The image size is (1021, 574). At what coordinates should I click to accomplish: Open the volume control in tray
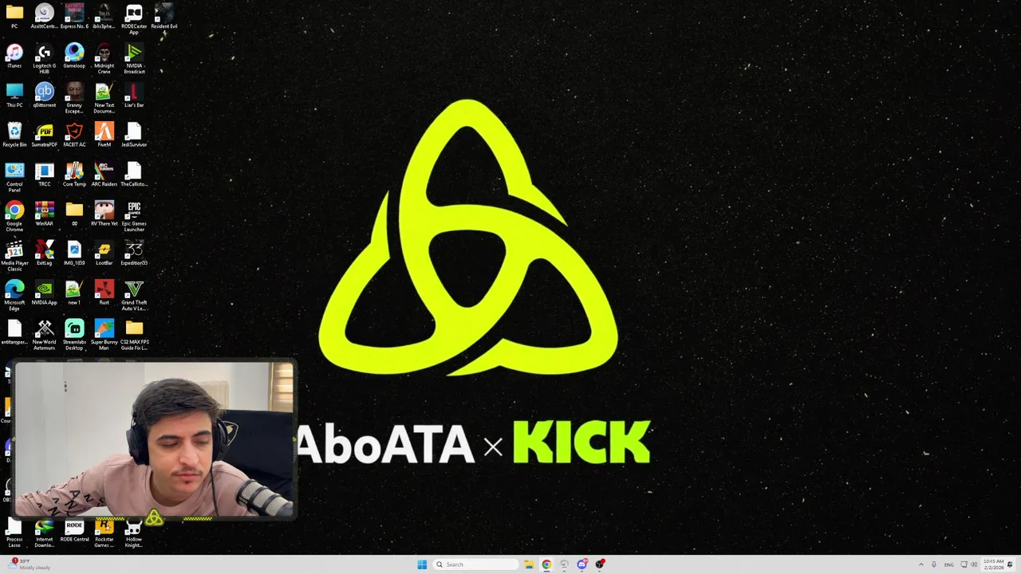pos(975,564)
